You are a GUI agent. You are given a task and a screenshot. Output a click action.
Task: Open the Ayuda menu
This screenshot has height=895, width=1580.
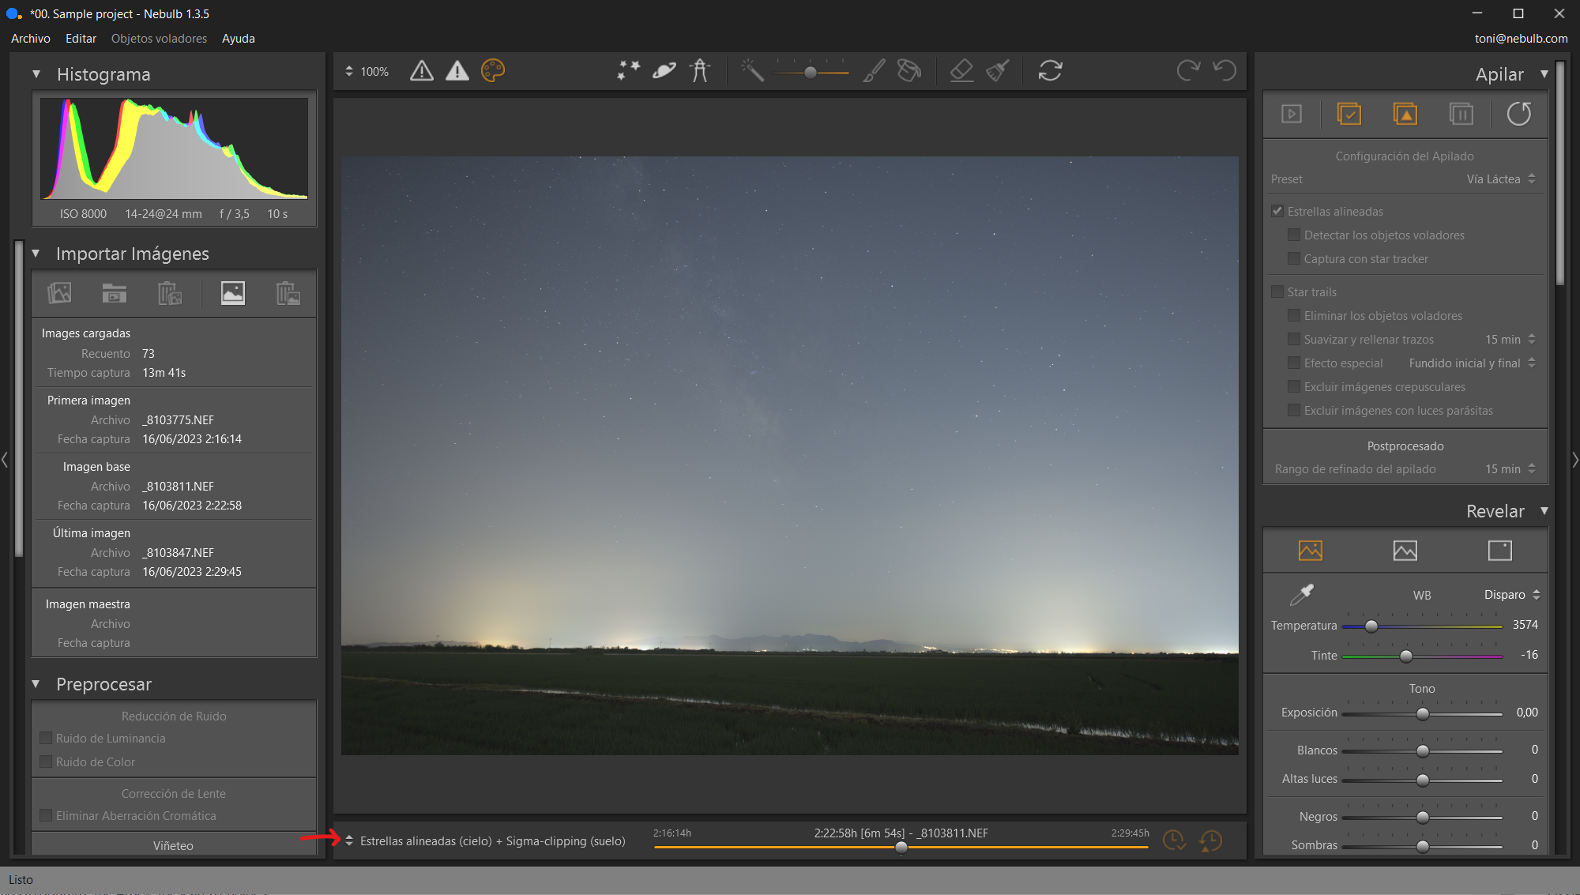[239, 39]
